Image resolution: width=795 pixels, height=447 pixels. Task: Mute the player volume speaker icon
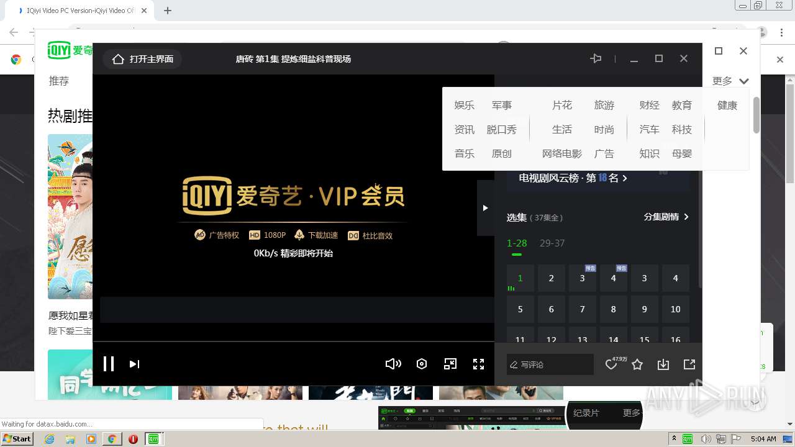tap(393, 364)
